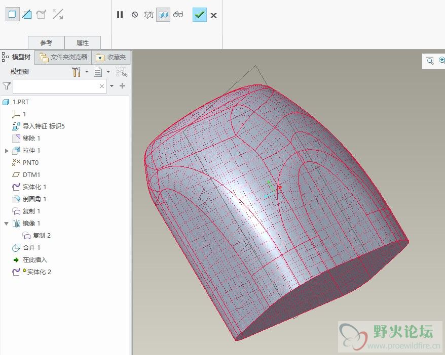This screenshot has width=445, height=355.
Task: Select coordinate system 1 in the tree
Action: pyautogui.click(x=24, y=114)
